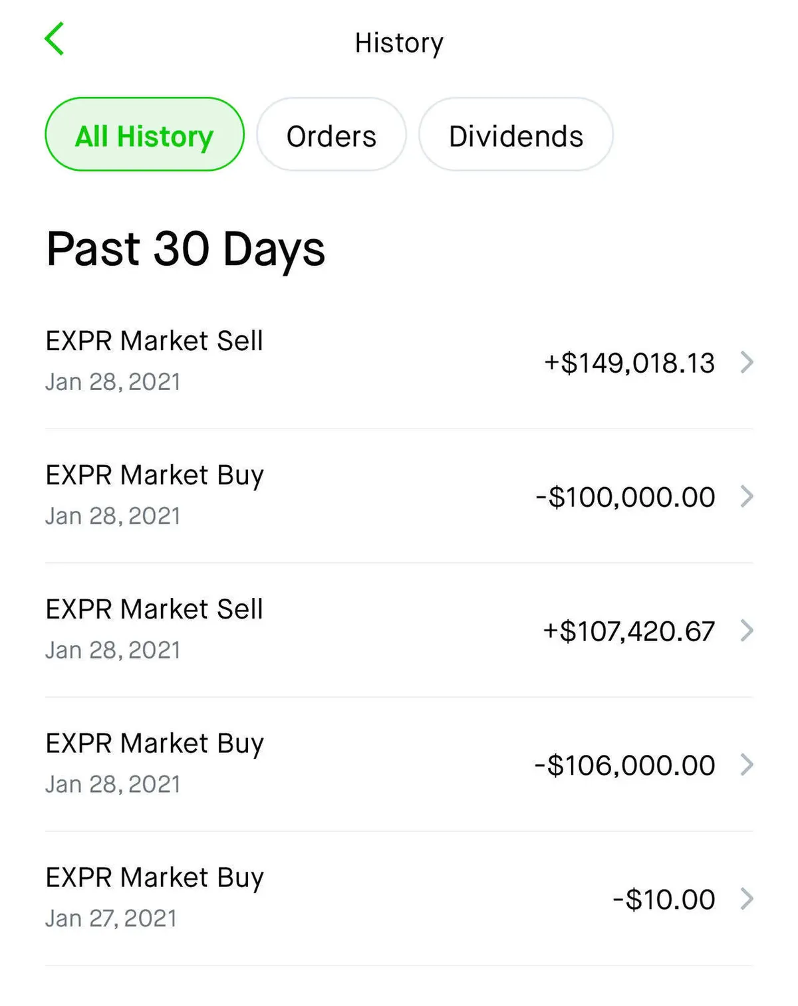Expand the +$107,420.67 sell chevron

click(747, 631)
